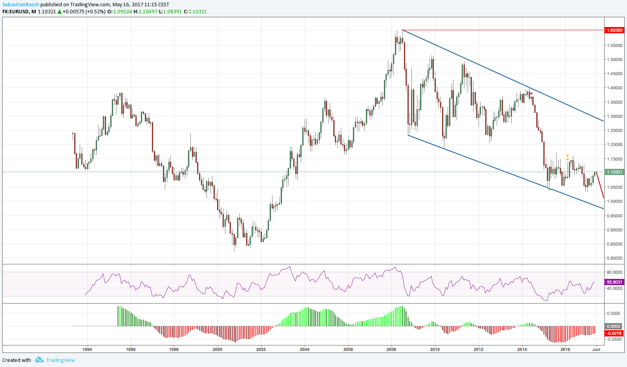Click the 2008 time axis label
The height and width of the screenshot is (367, 627).
(x=391, y=349)
